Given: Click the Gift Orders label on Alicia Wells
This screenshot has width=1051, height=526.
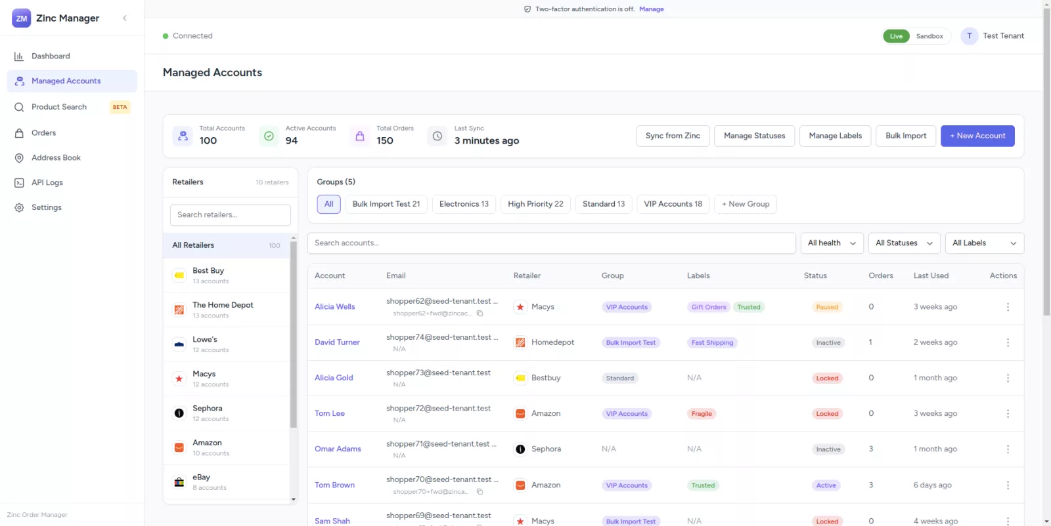Looking at the screenshot, I should click(708, 307).
